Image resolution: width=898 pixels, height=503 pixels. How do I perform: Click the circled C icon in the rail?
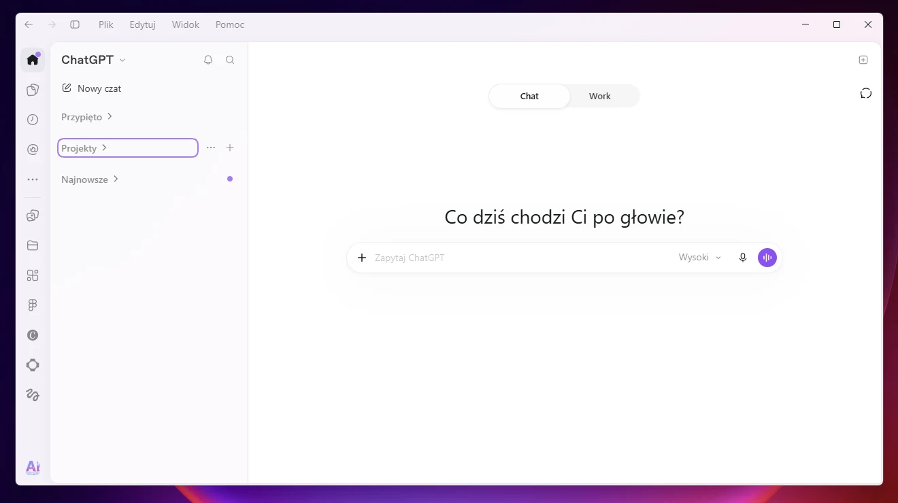tap(33, 335)
